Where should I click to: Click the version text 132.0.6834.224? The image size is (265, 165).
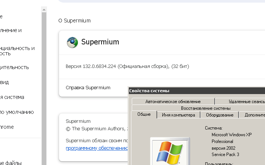pyautogui.click(x=99, y=66)
